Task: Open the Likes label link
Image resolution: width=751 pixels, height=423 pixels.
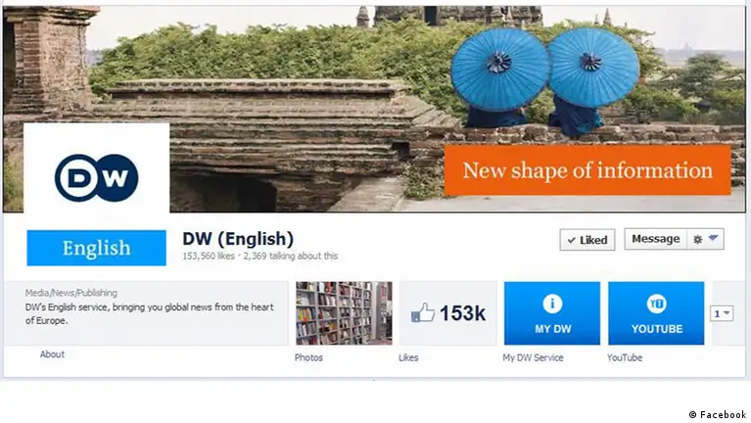Action: click(x=408, y=357)
